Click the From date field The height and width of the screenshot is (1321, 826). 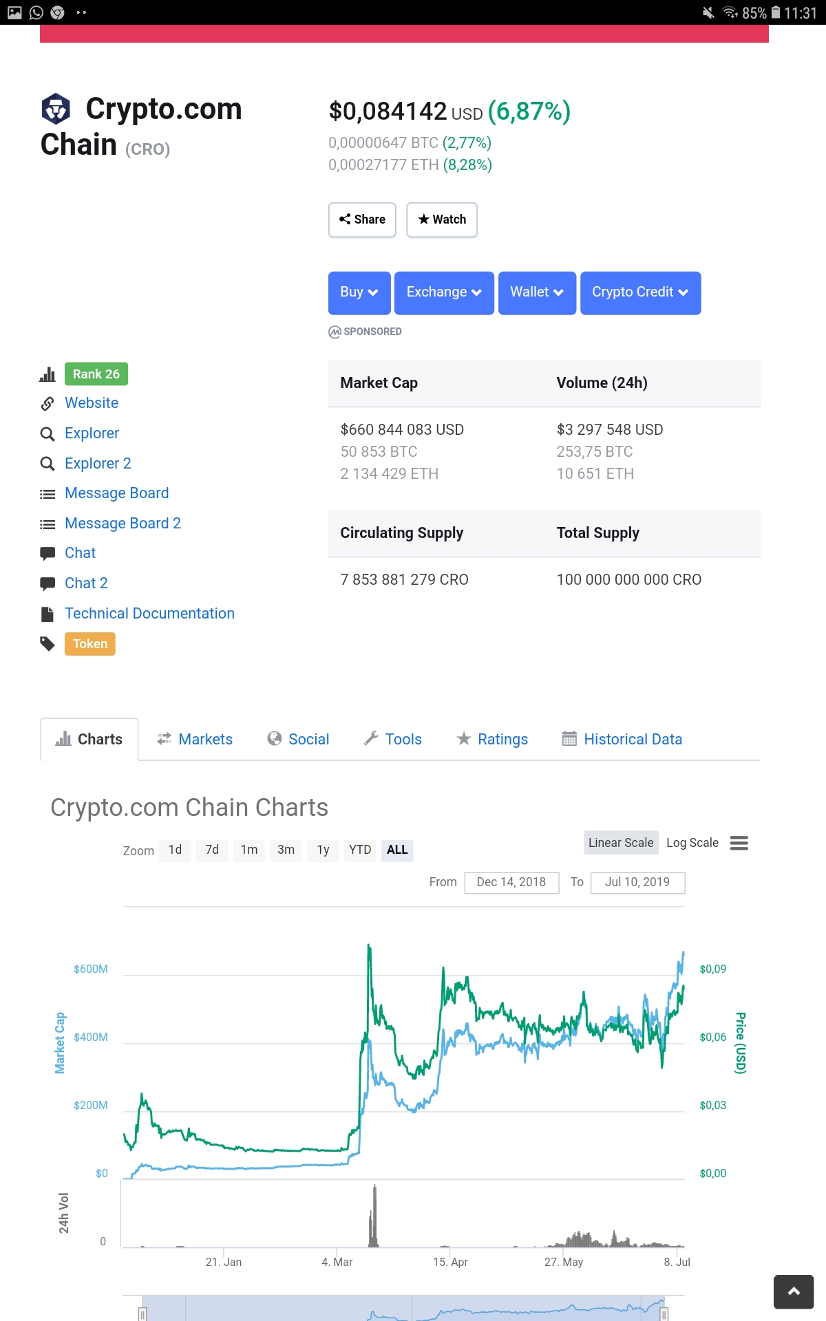[x=511, y=882]
